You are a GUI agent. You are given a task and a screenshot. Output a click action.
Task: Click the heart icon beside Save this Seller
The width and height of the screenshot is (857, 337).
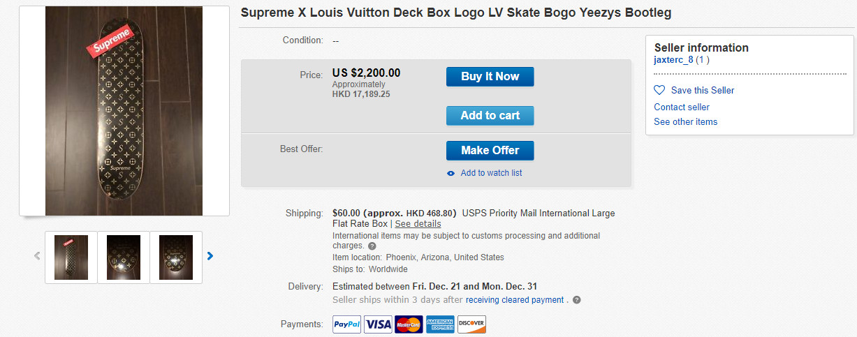tap(659, 90)
